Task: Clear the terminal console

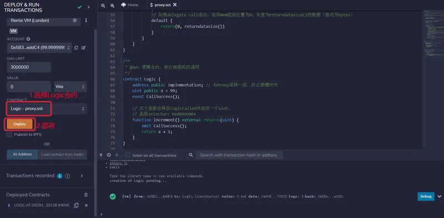Action: [x=109, y=155]
